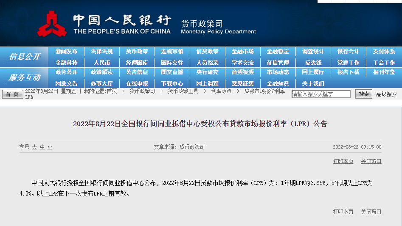Navigate to 网送文告

66,83
